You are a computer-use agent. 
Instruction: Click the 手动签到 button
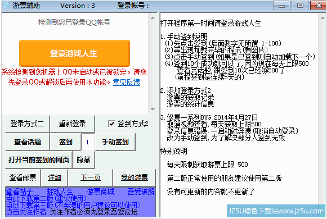coord(115,142)
